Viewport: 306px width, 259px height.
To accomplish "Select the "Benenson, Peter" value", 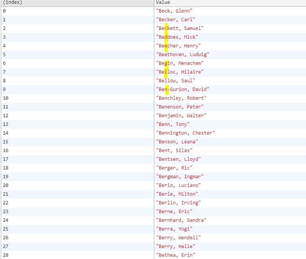I will [180, 107].
